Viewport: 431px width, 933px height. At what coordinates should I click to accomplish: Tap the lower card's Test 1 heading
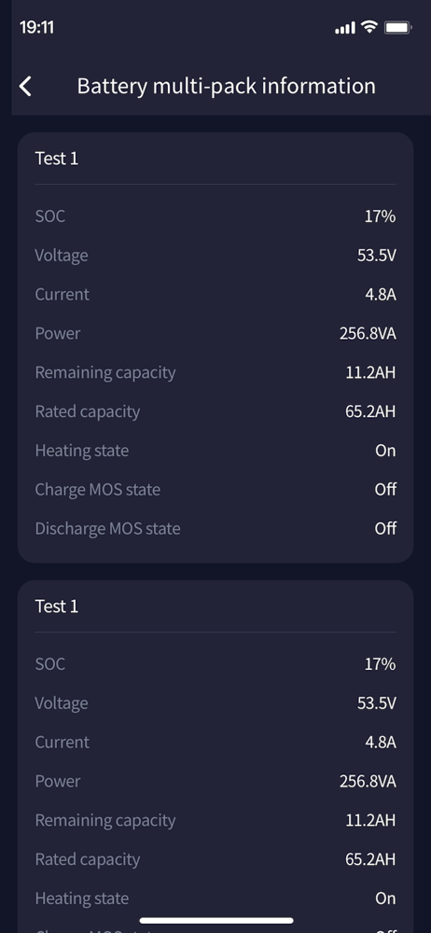click(x=57, y=606)
